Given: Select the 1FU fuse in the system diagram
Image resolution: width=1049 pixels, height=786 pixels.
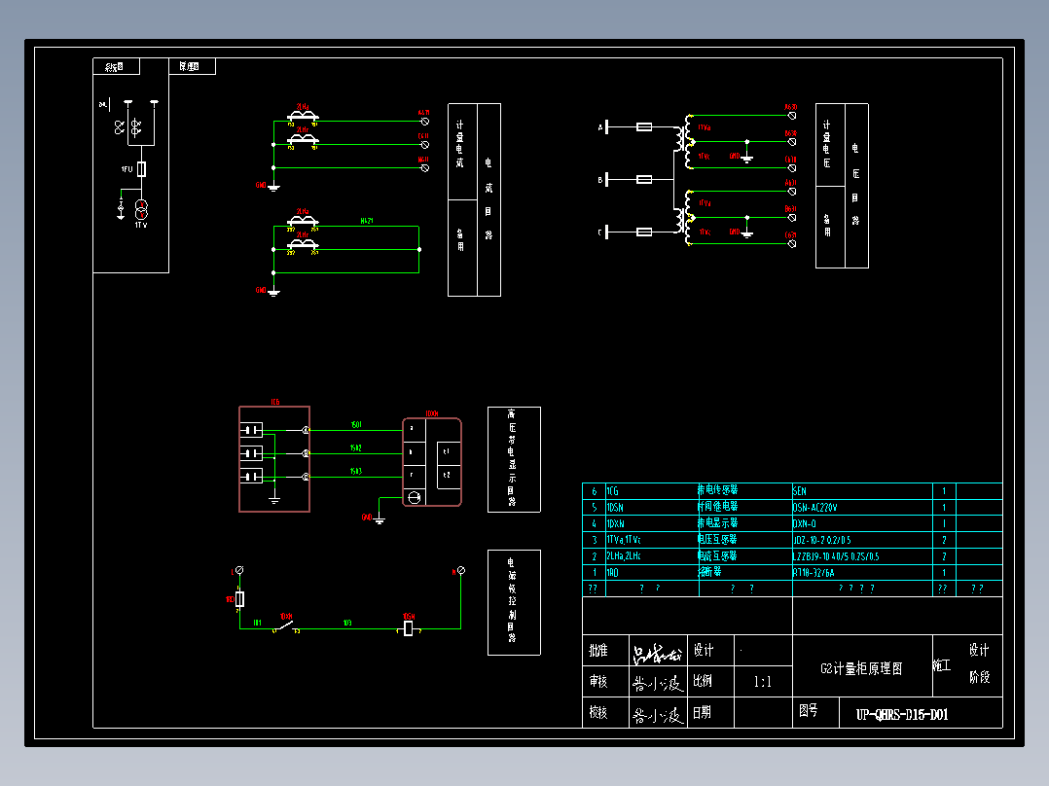Looking at the screenshot, I should pos(142,169).
